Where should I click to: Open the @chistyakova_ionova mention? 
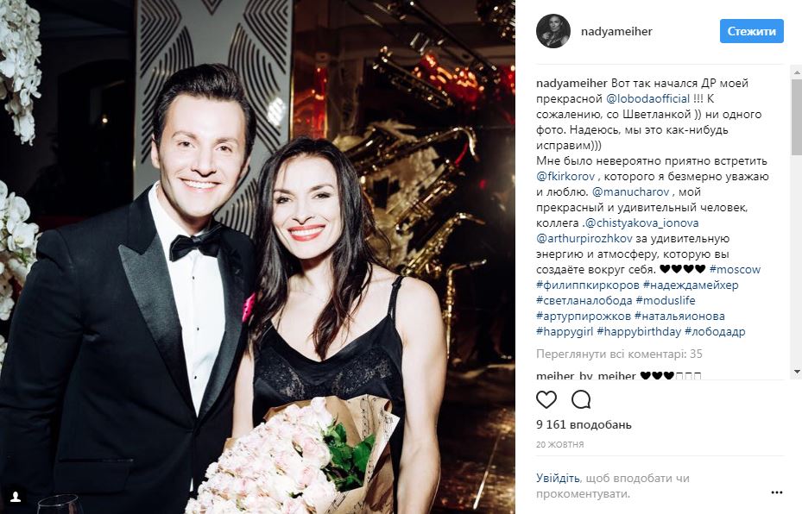coord(642,223)
